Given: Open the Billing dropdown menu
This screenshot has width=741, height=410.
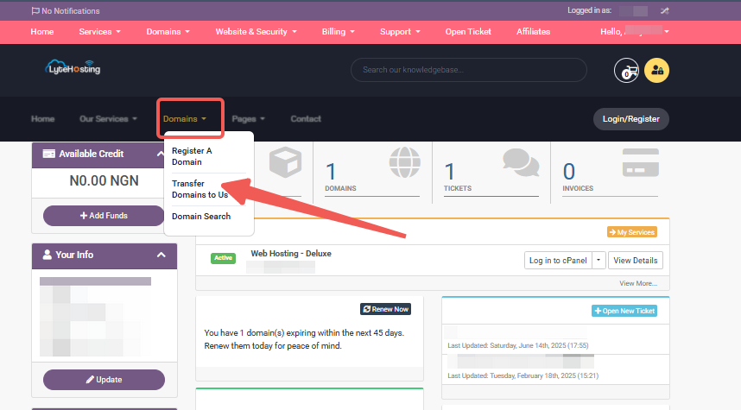Looking at the screenshot, I should [338, 32].
